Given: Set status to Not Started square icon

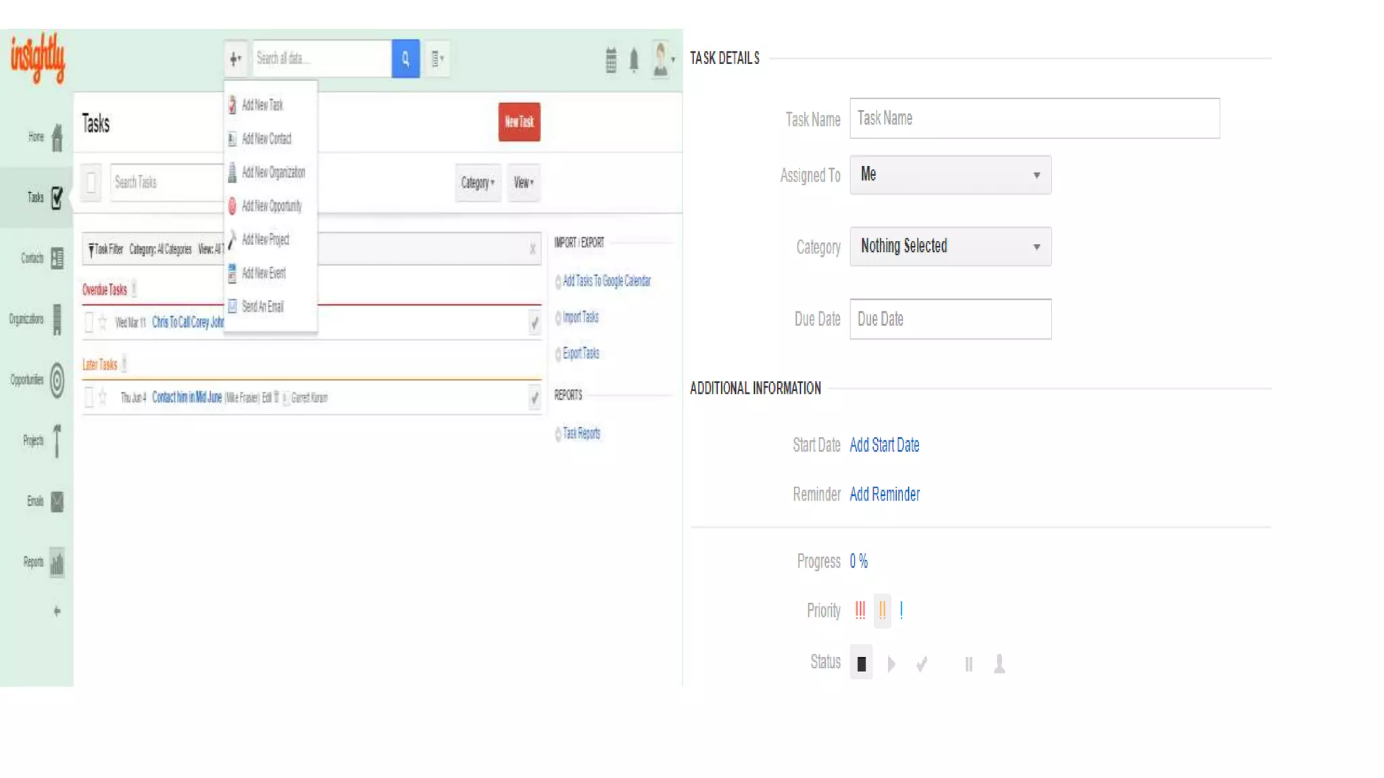Looking at the screenshot, I should pos(861,664).
